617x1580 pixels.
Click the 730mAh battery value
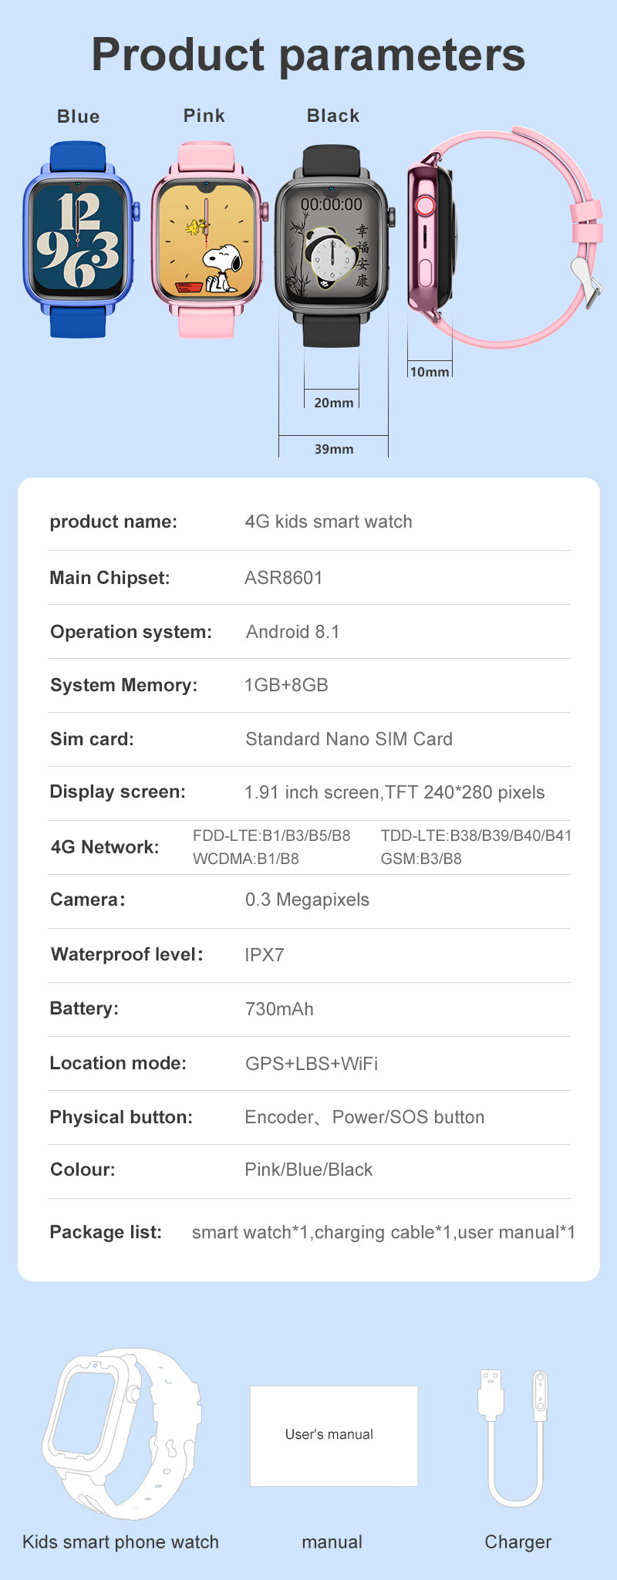[x=279, y=1009]
